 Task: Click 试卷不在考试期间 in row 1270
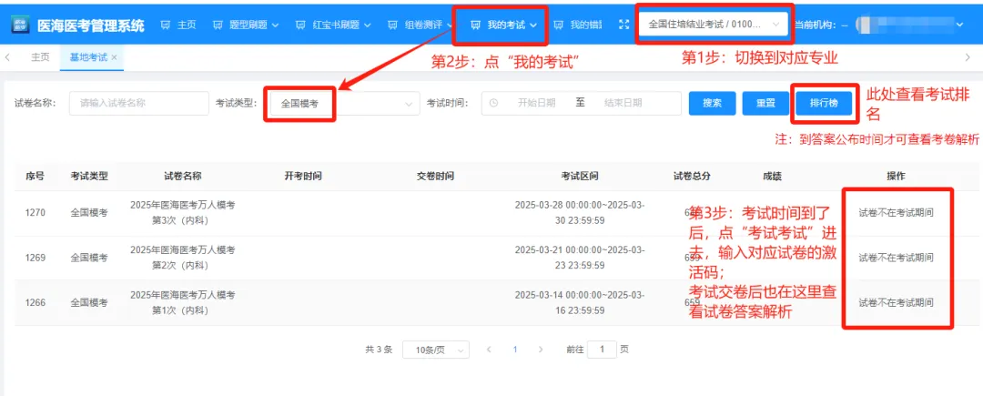[896, 212]
